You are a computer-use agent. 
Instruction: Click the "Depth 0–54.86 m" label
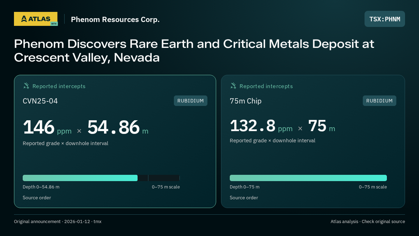click(41, 187)
